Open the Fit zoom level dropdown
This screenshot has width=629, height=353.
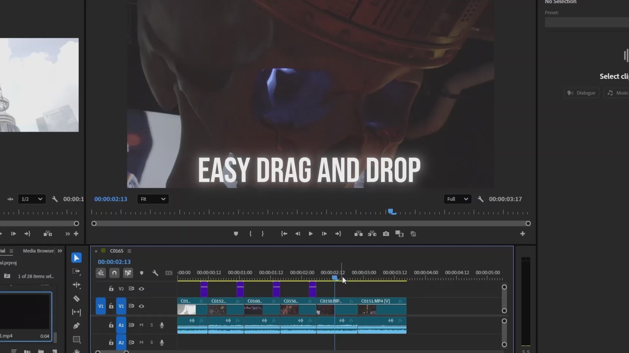(x=153, y=199)
